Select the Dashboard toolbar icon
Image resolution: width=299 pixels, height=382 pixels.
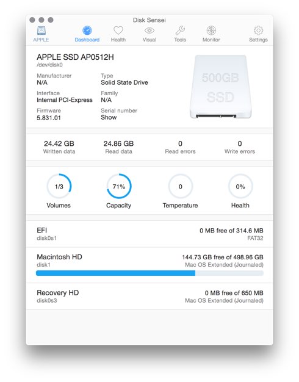tap(87, 31)
